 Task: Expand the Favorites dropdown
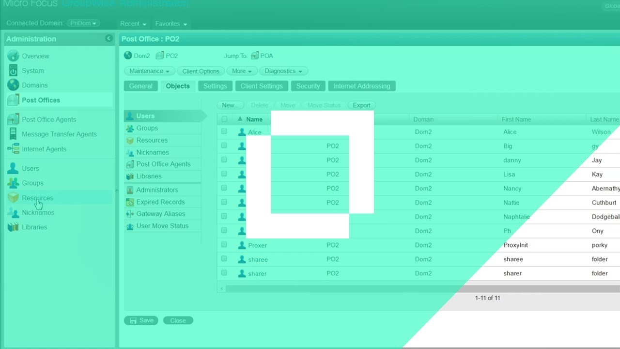coord(171,24)
